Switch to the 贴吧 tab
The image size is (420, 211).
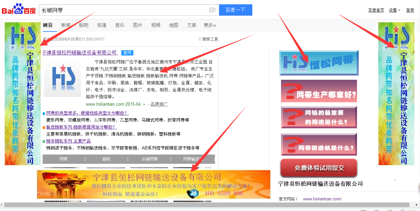[x=84, y=25]
